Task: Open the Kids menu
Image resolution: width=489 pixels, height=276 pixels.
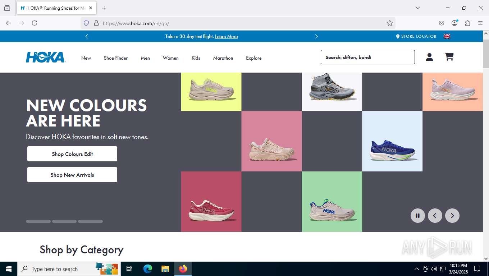Action: [196, 58]
